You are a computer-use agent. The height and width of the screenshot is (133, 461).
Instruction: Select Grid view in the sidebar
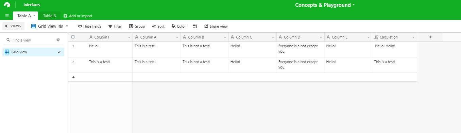tap(33, 52)
